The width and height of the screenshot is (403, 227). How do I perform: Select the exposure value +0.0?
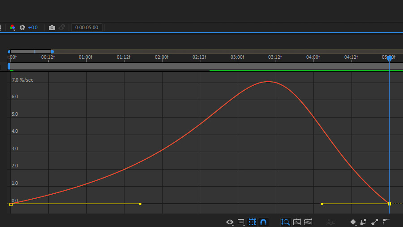pyautogui.click(x=33, y=27)
